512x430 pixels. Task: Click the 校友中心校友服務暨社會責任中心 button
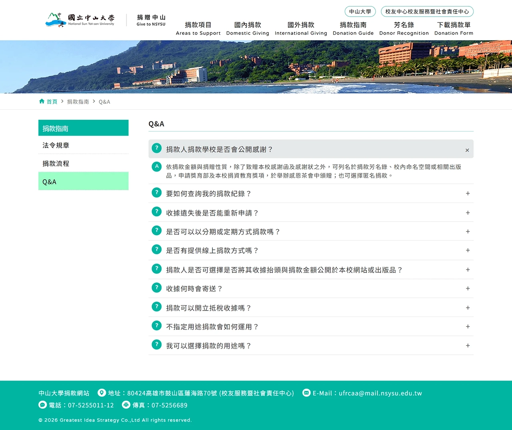pos(427,12)
